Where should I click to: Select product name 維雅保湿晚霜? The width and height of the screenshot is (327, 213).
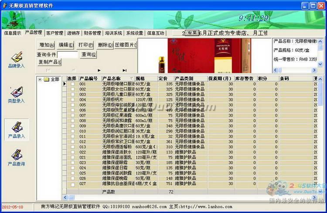pyautogui.click(x=115, y=178)
